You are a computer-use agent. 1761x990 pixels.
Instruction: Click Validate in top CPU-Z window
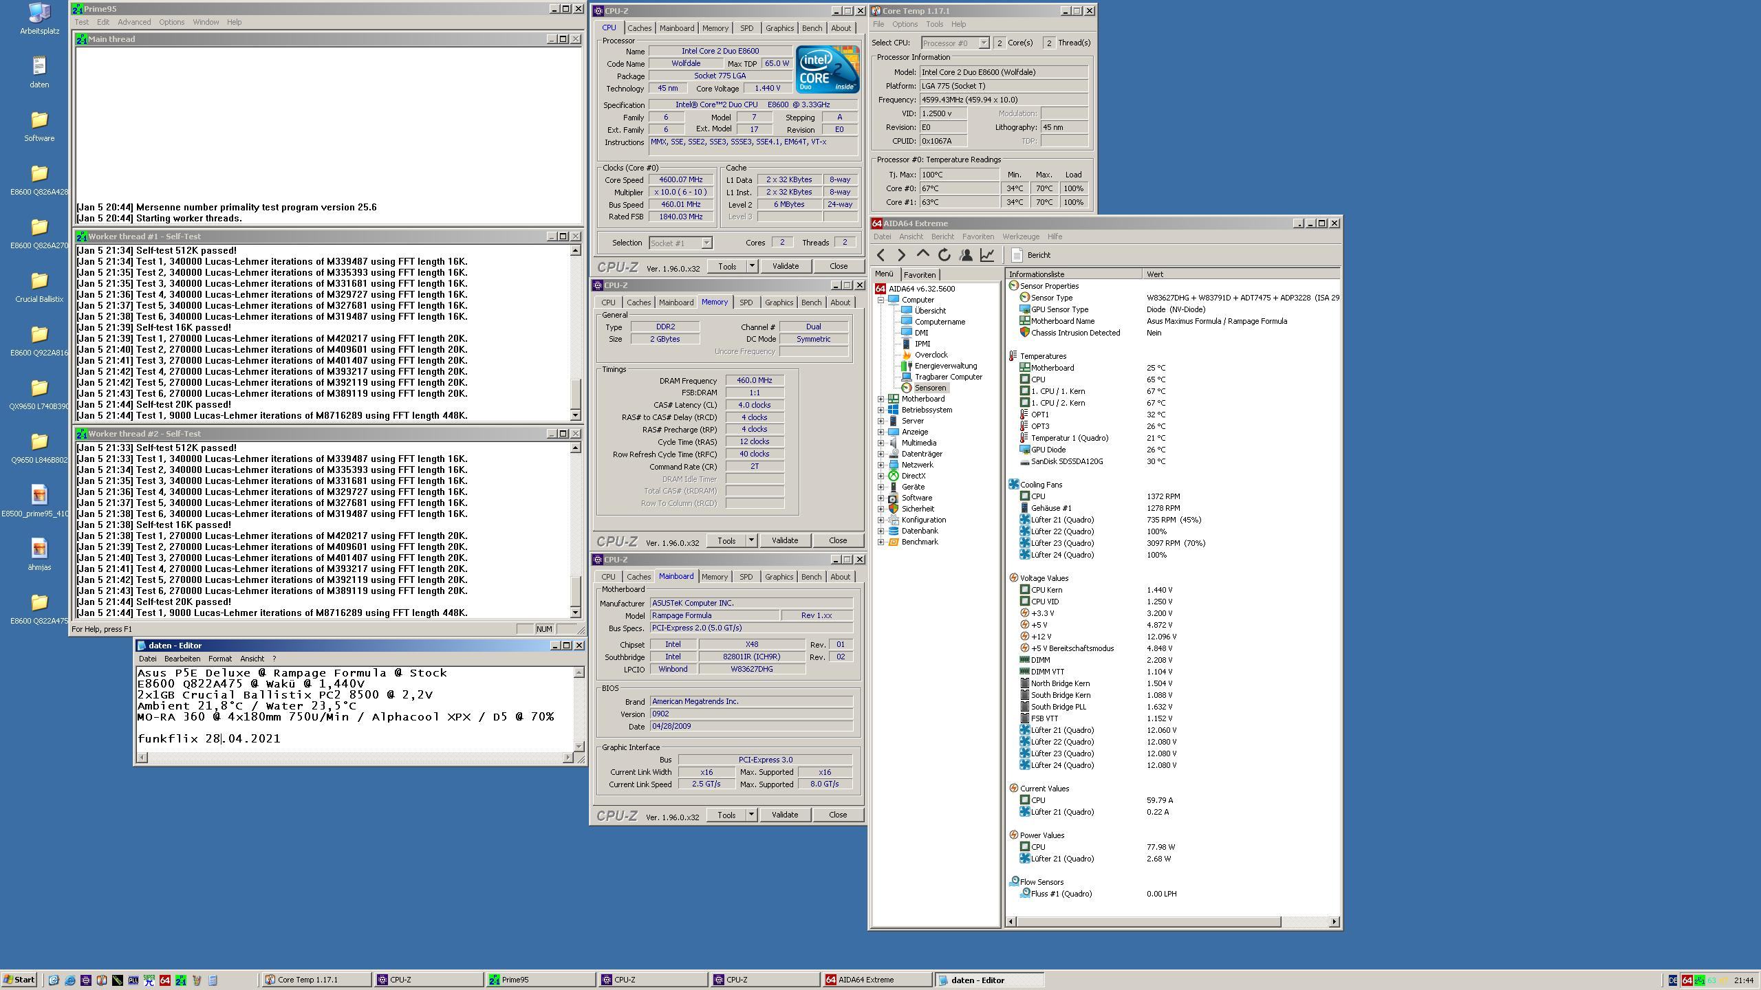coord(785,266)
